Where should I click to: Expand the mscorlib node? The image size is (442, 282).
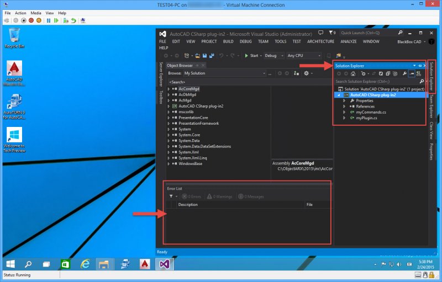pos(169,111)
